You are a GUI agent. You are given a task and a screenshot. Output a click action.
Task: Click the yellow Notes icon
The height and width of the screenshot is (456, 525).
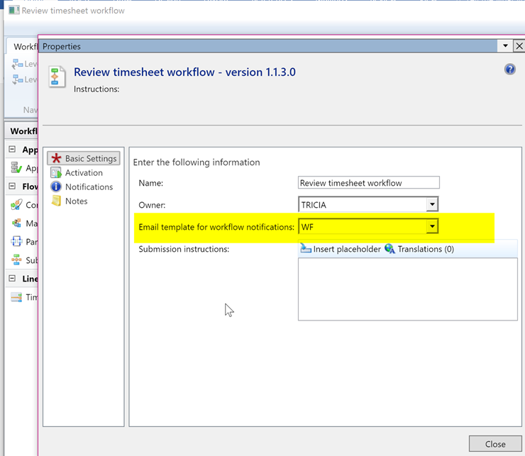55,201
